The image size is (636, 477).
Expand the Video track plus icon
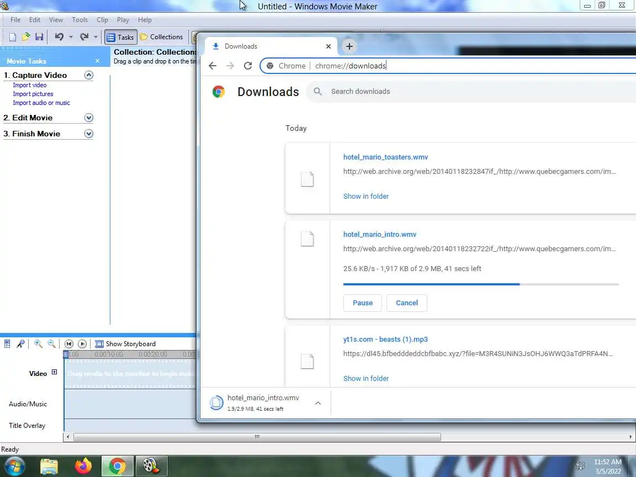[54, 372]
